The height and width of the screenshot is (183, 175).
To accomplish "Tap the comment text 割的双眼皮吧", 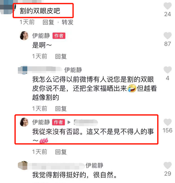I will [40, 11].
